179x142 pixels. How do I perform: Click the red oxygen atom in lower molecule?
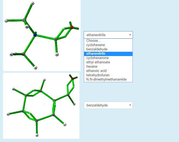[x=72, y=79]
